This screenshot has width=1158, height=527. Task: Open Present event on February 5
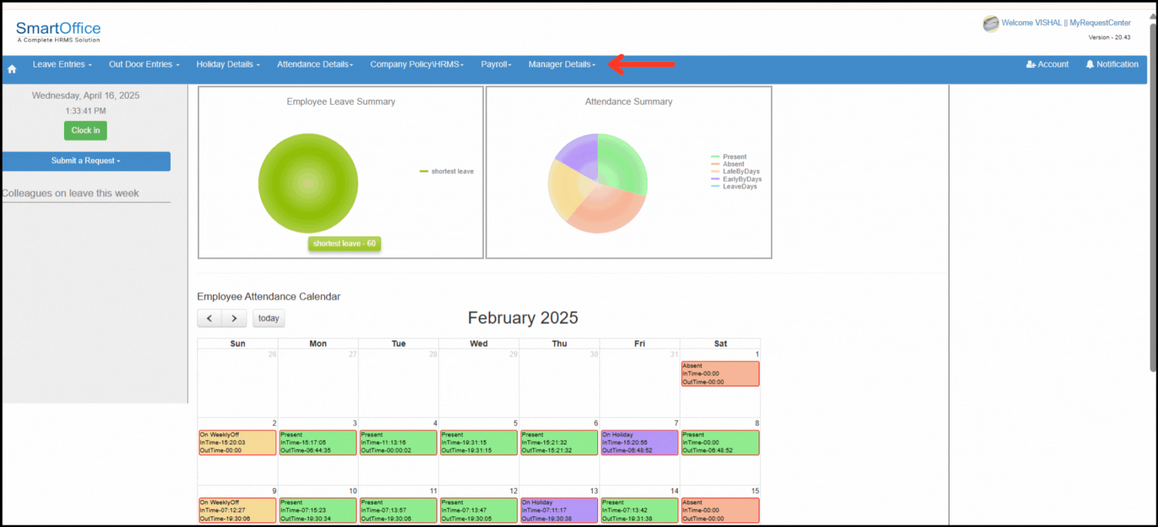479,443
